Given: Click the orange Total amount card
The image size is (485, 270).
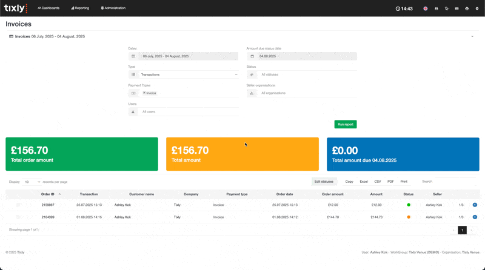Looking at the screenshot, I should [242, 154].
